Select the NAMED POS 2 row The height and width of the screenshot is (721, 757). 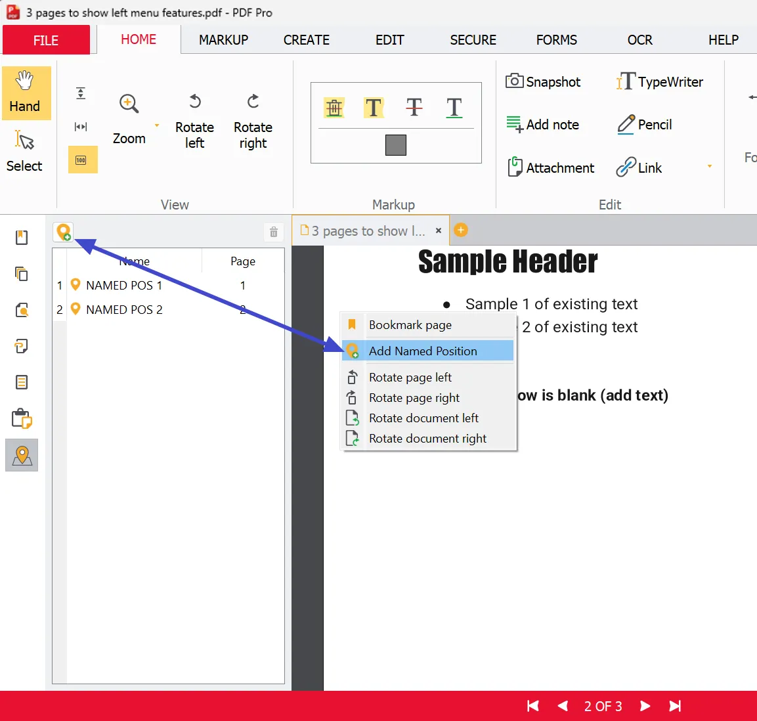168,309
